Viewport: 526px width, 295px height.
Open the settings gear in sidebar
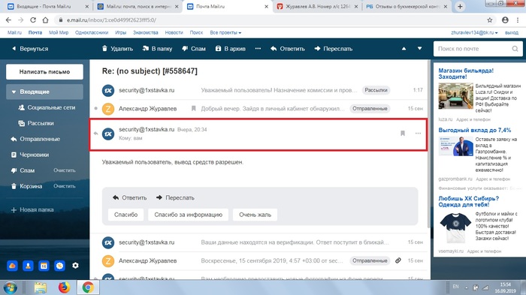point(75,266)
